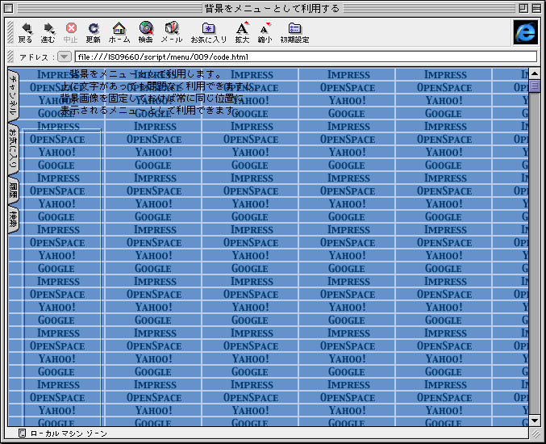Click the vertical scrollbar thumb
This screenshot has width=546, height=444.
[x=535, y=86]
